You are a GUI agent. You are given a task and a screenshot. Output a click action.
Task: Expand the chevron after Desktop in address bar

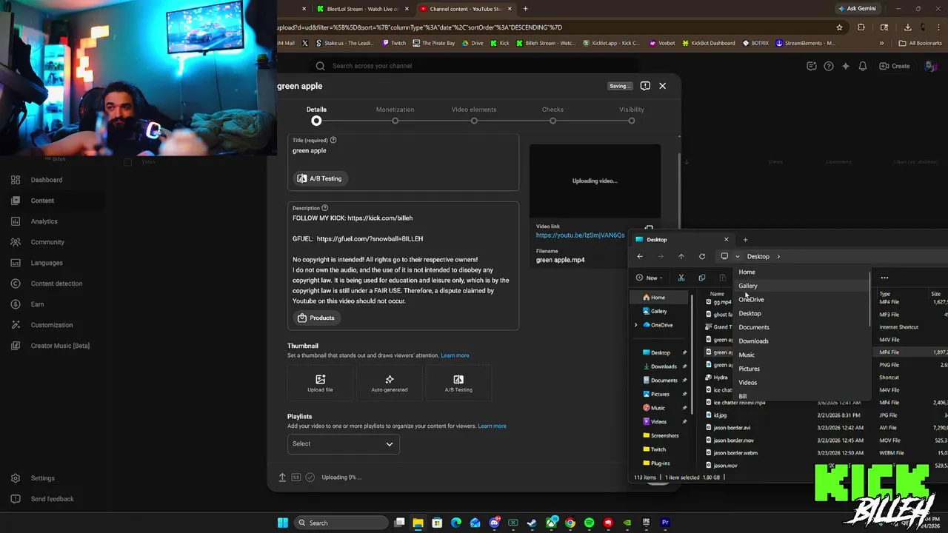click(778, 256)
